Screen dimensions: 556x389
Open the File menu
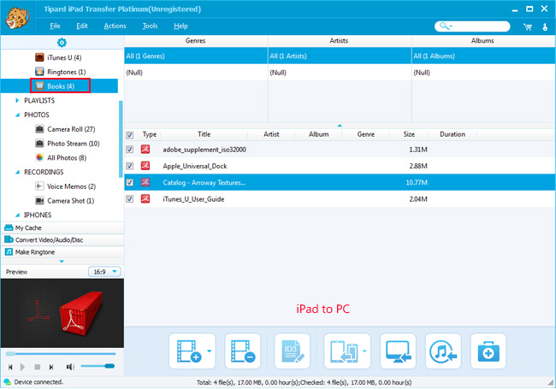point(55,26)
